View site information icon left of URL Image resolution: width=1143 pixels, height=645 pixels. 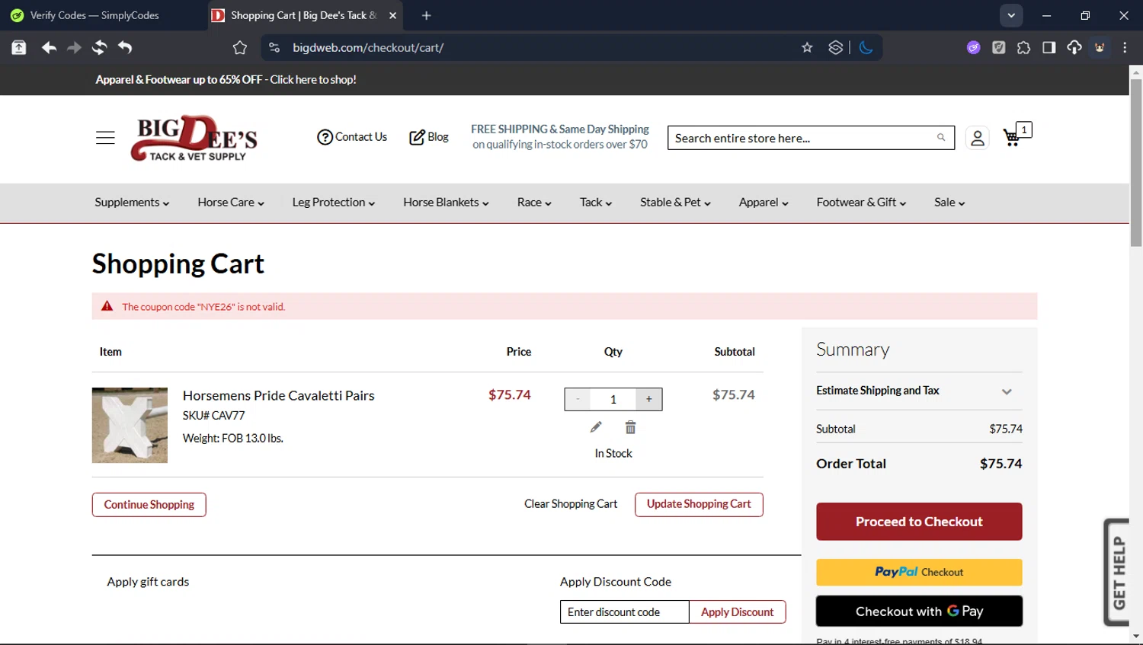click(x=274, y=48)
